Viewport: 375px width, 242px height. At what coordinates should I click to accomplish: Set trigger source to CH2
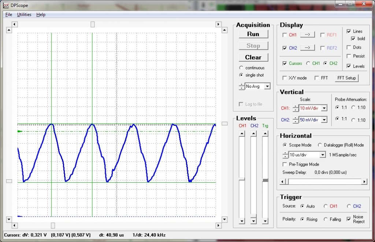[x=349, y=206]
